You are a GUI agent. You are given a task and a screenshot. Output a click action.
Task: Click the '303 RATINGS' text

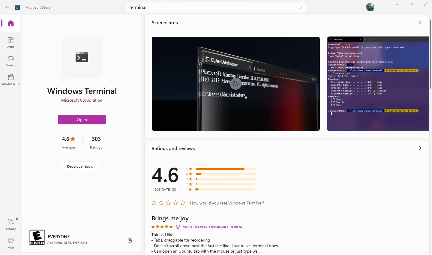click(165, 190)
